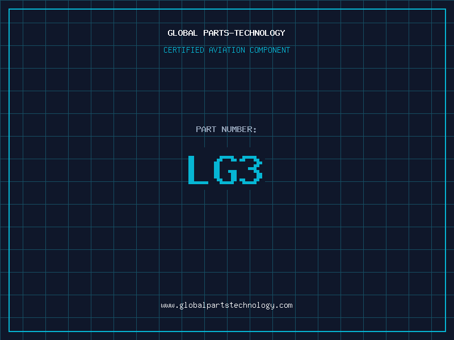The width and height of the screenshot is (454, 340).
Task: Click the top-left corner of the cyan border
Action: click(x=9, y=8)
